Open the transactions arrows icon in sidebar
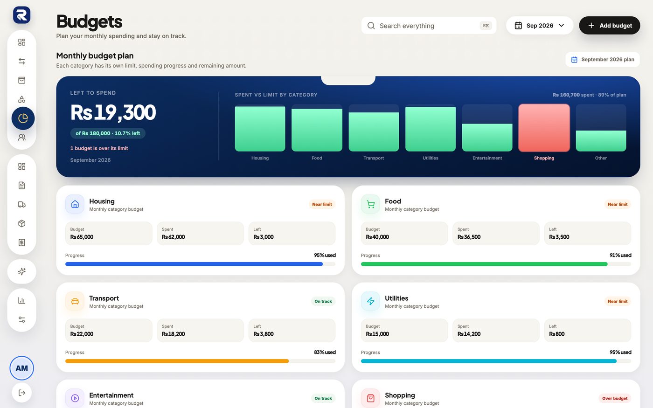The height and width of the screenshot is (408, 653). pos(21,61)
